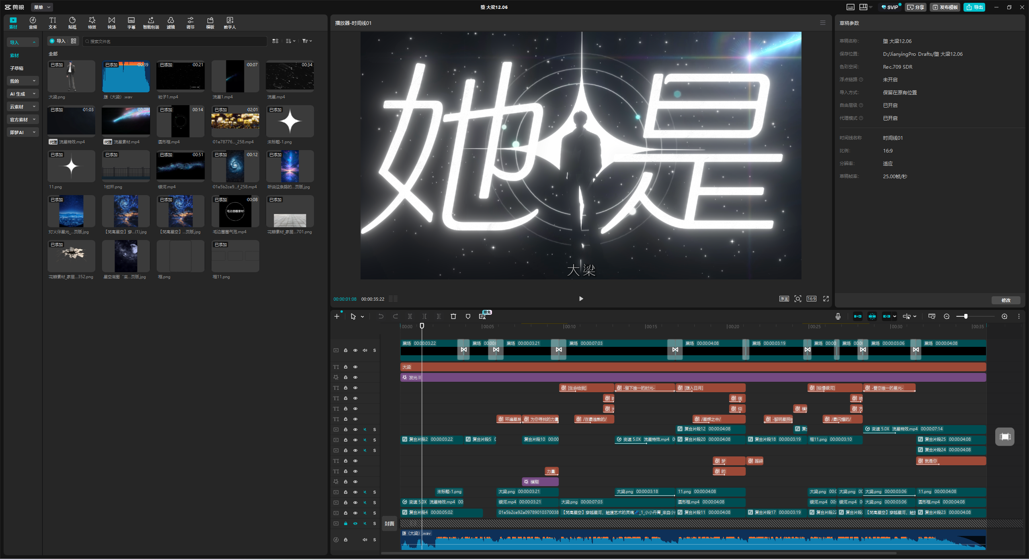Click the delete trash icon in timeline toolbar
This screenshot has height=560, width=1029.
[x=453, y=316]
